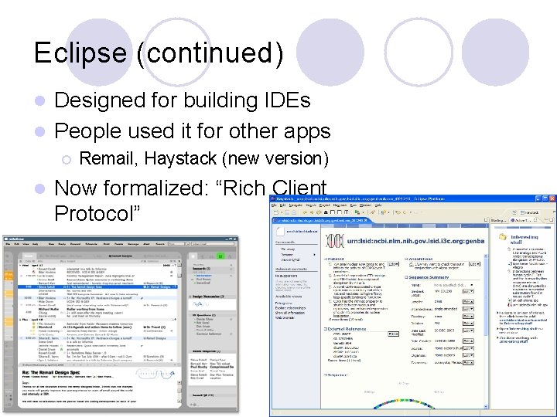This screenshot has width=557, height=417.
Task: Select the Michael Muller message row in Remail
Action: (97, 309)
